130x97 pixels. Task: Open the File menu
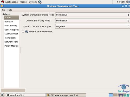click(x=4, y=10)
